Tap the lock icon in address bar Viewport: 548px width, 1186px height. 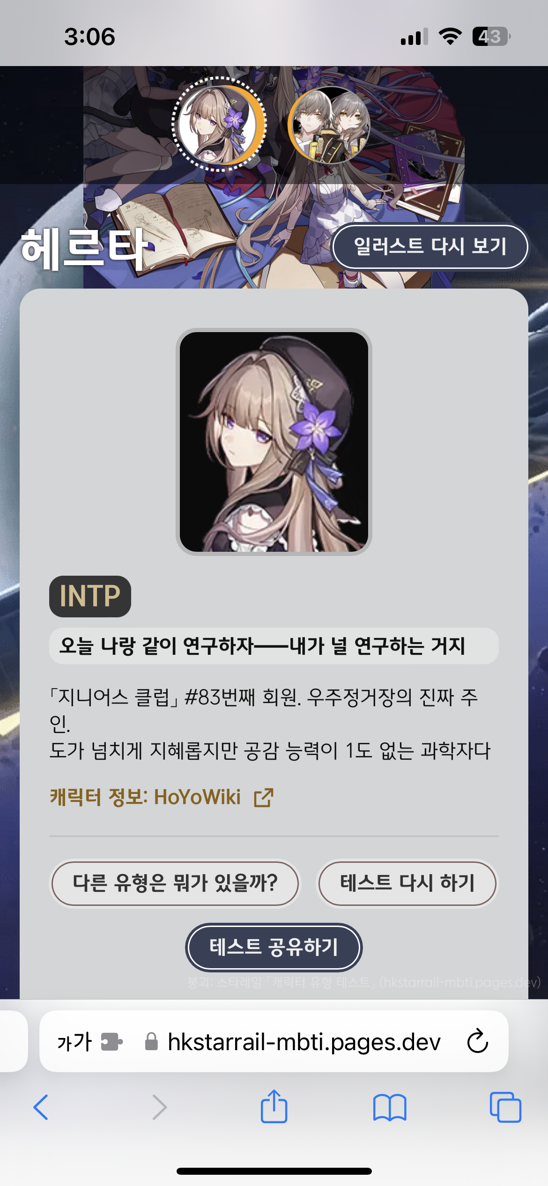(151, 1041)
